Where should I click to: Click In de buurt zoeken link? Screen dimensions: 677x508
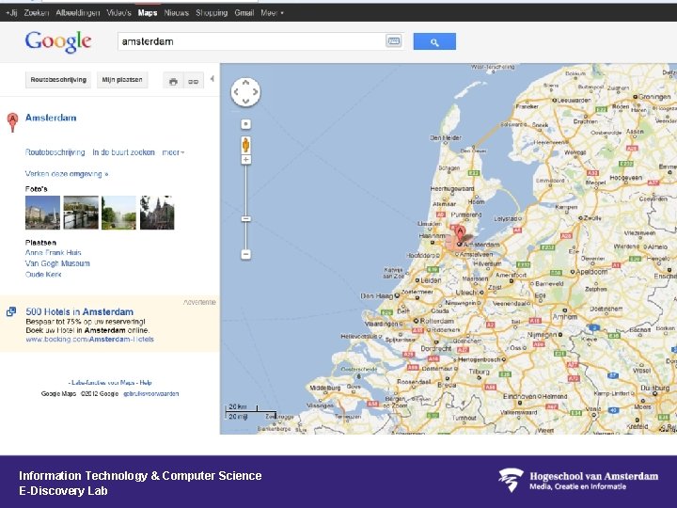point(123,152)
